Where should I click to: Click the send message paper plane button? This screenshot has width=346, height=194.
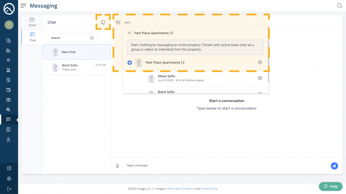point(334,166)
